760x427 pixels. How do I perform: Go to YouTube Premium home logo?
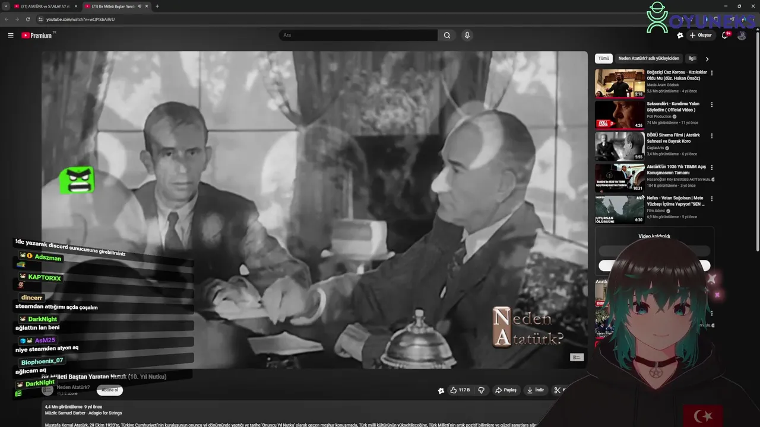(x=37, y=36)
